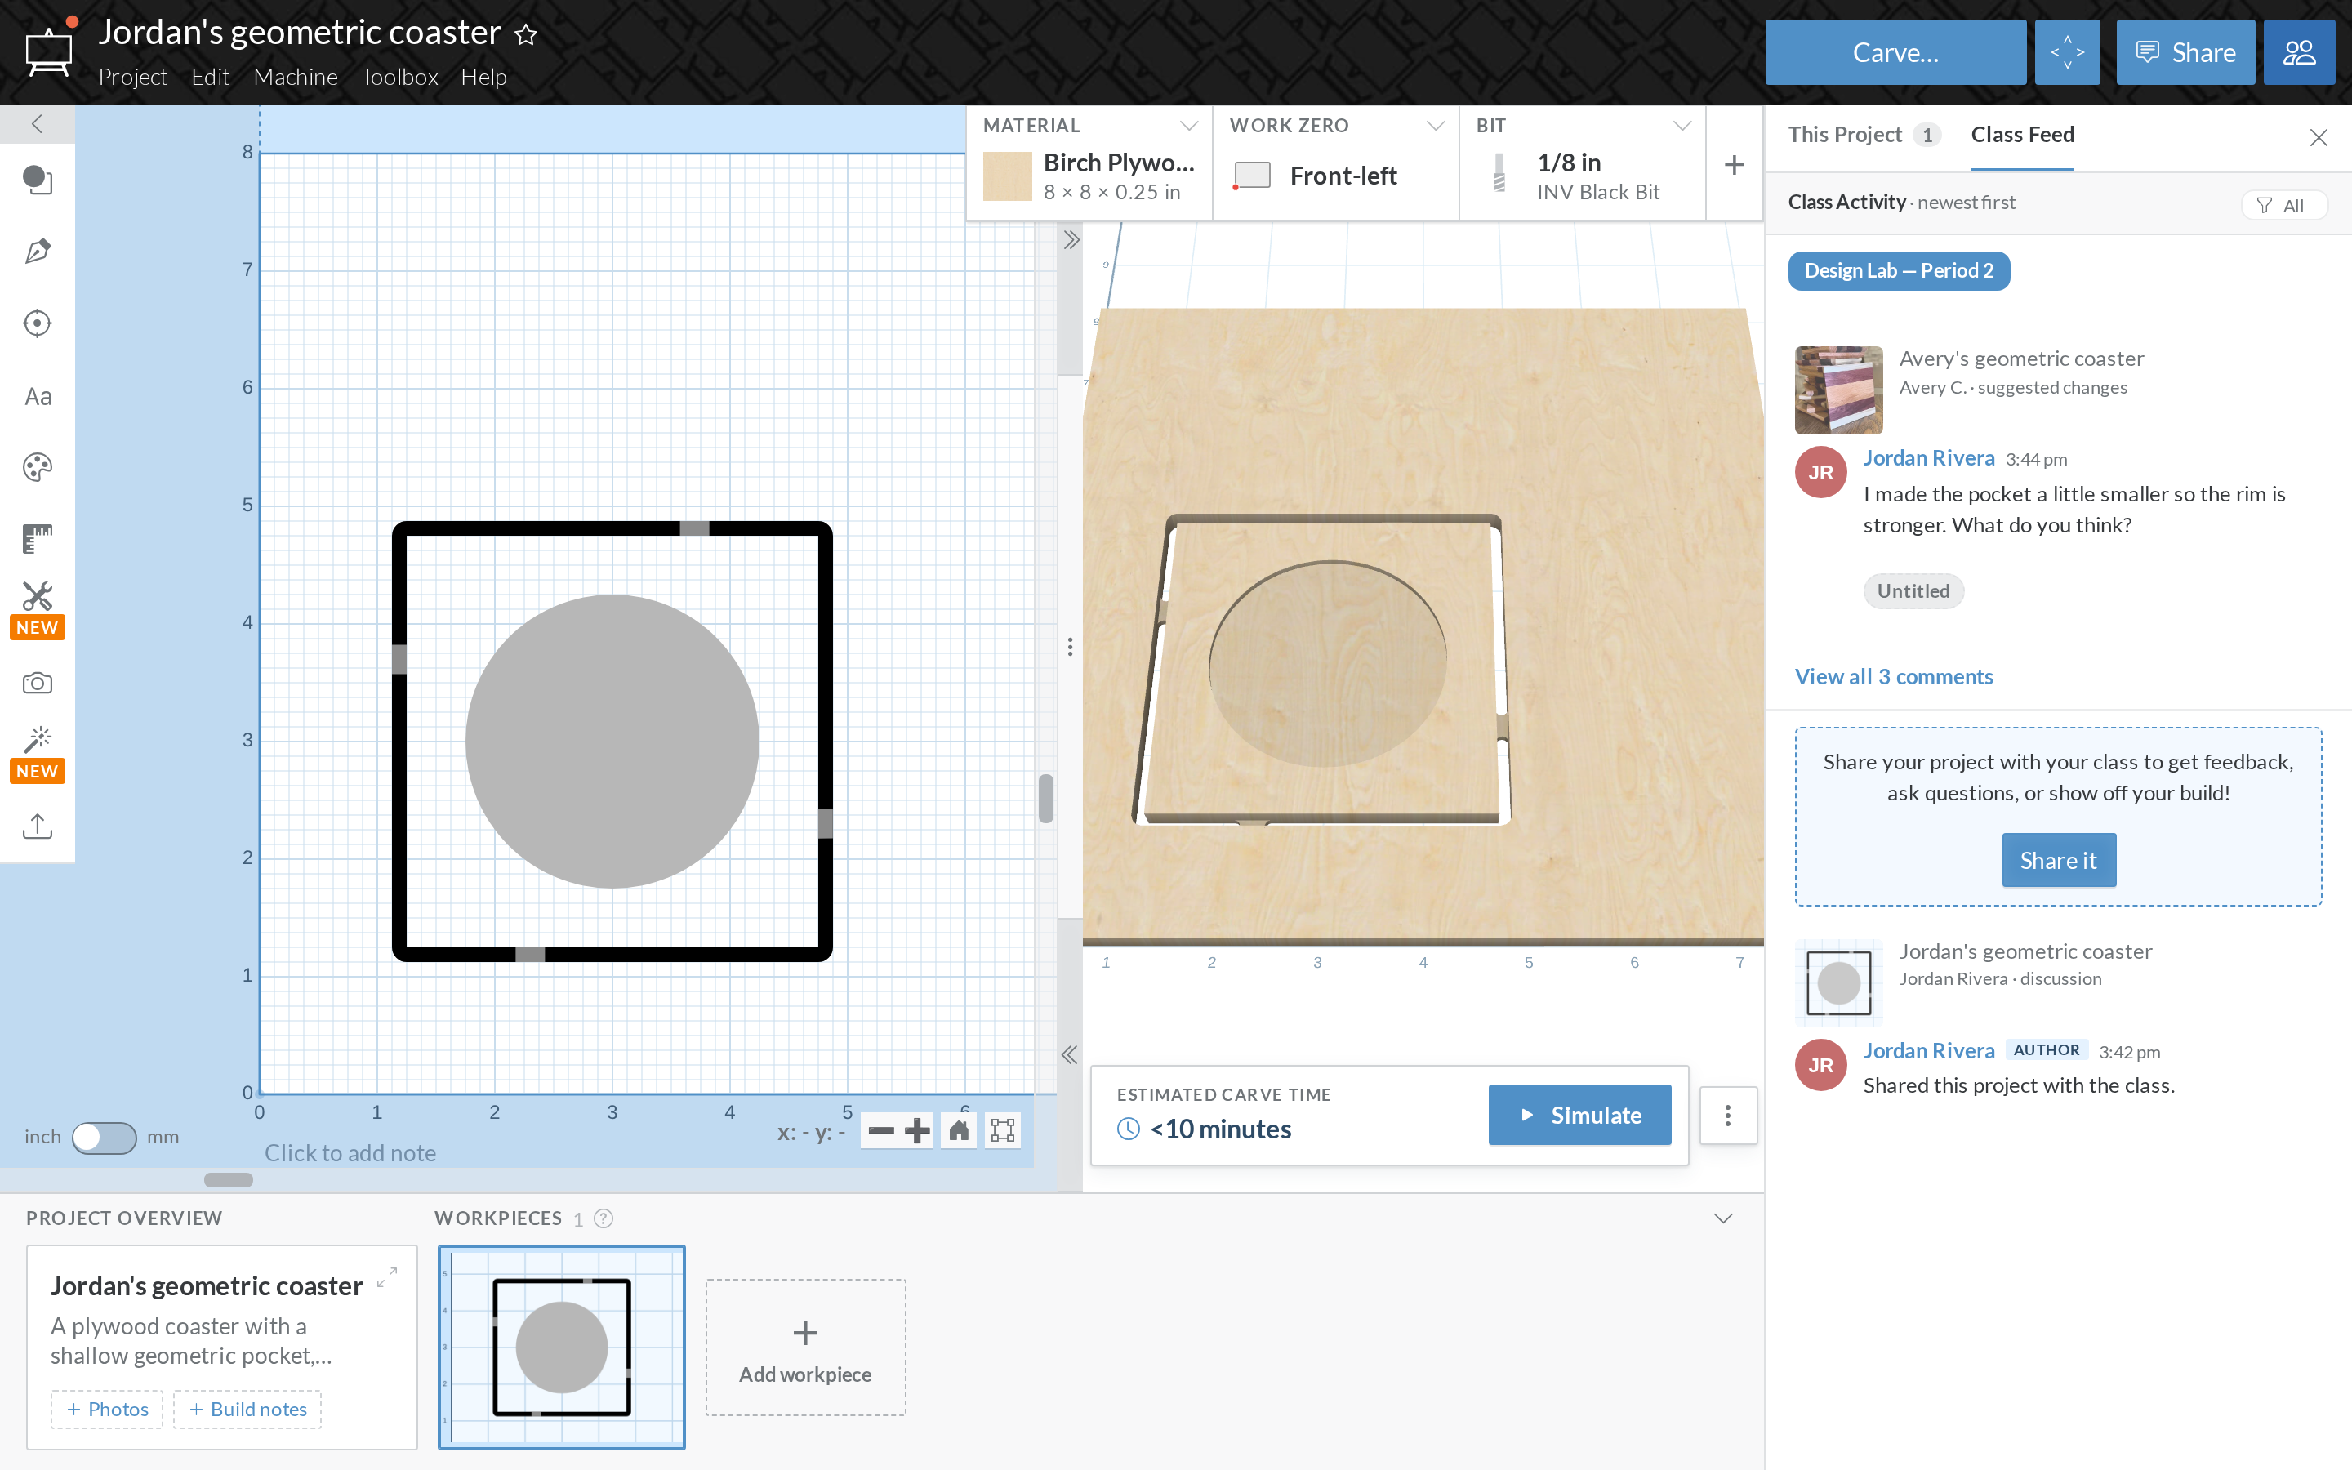
Task: Reset canvas view with home icon
Action: (x=958, y=1129)
